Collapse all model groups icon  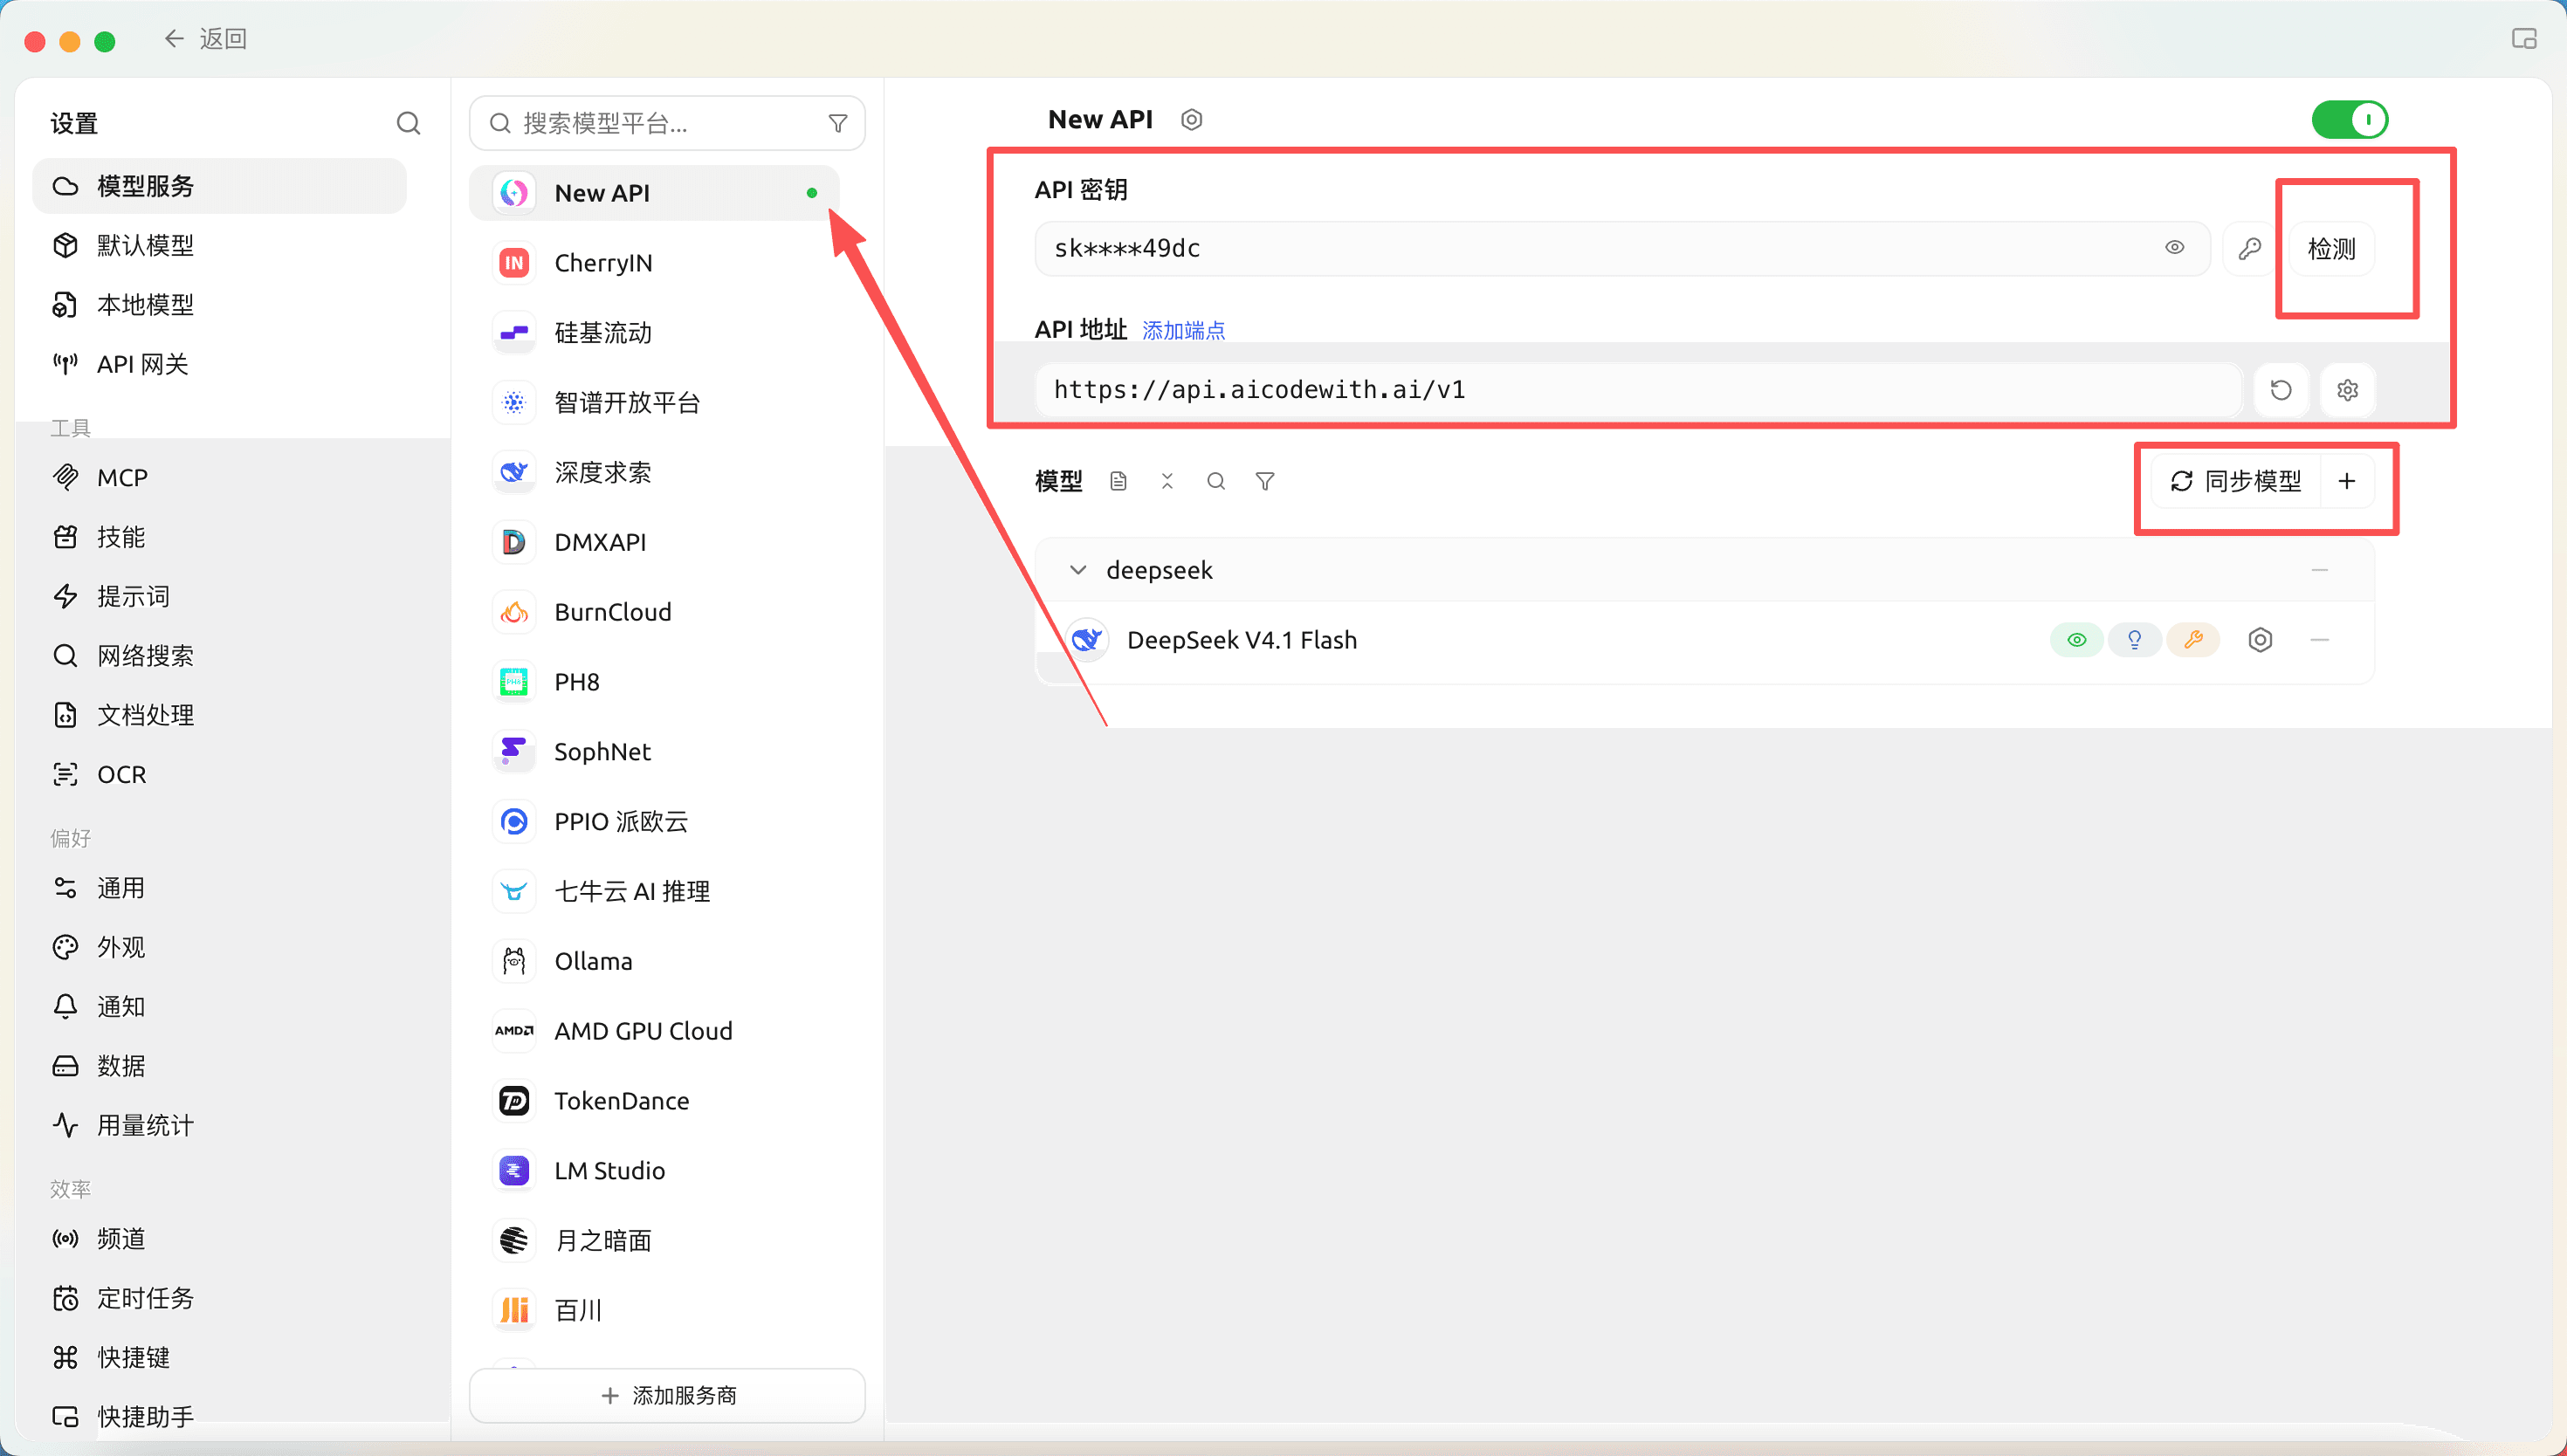pos(1167,482)
